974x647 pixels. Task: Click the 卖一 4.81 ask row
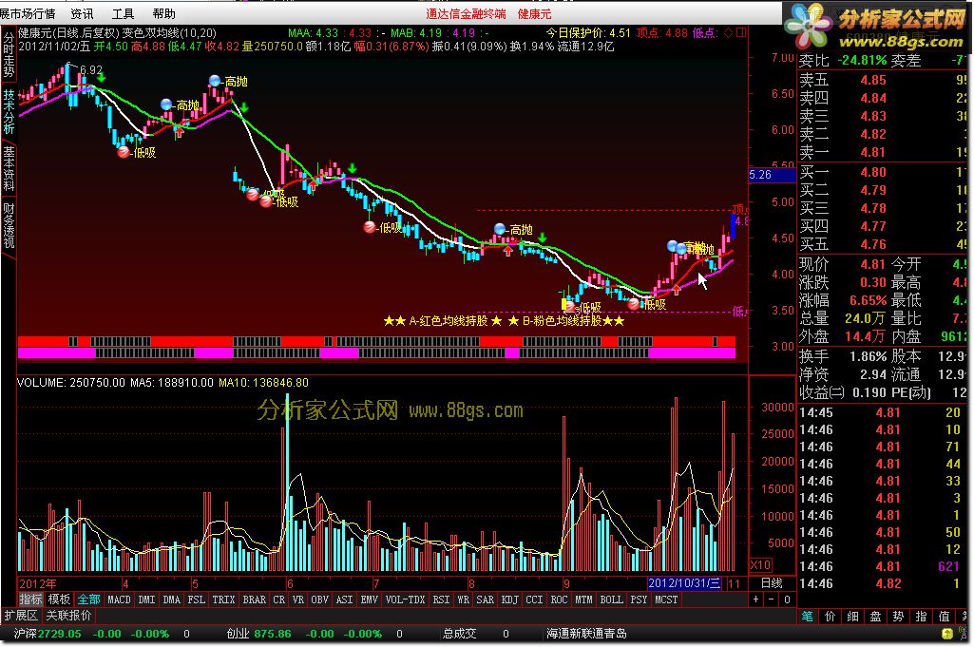(x=883, y=152)
